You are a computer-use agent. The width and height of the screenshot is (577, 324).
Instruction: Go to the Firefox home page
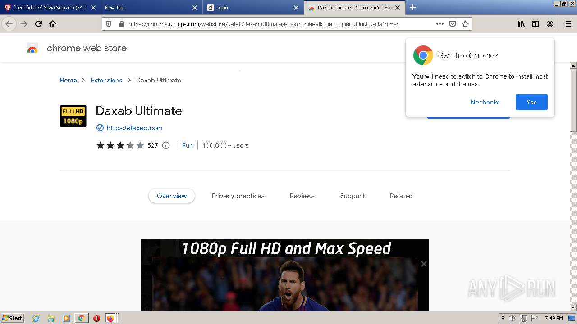pyautogui.click(x=53, y=24)
